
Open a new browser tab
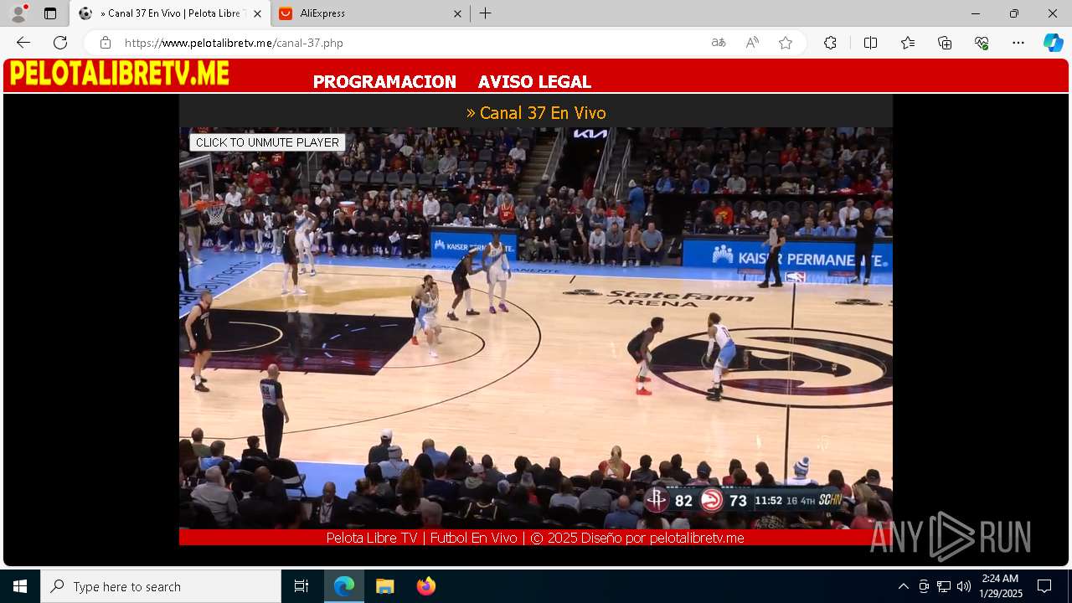(x=486, y=13)
